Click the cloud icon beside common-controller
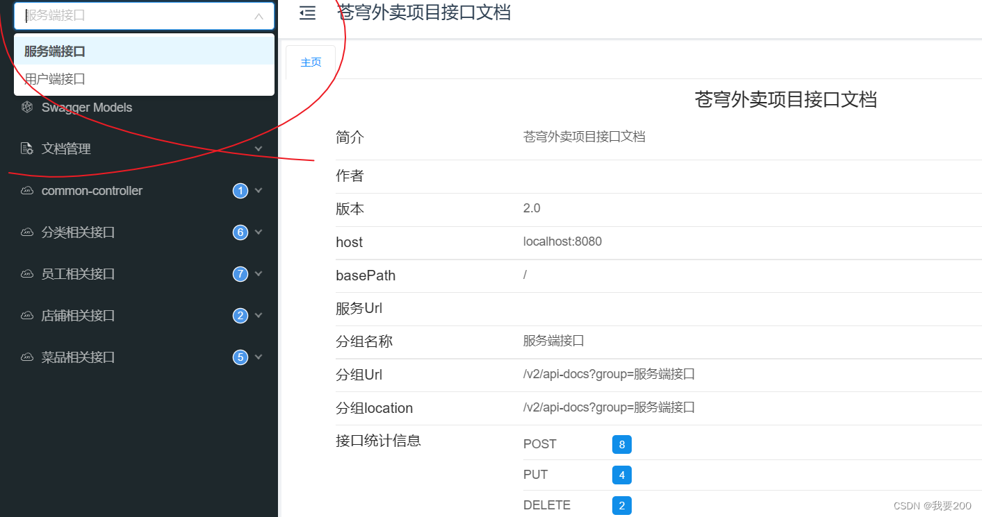This screenshot has width=982, height=517. 27,191
